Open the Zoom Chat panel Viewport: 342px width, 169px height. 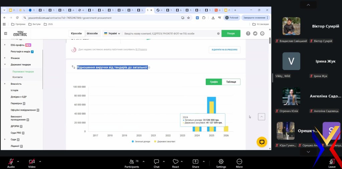(x=156, y=162)
